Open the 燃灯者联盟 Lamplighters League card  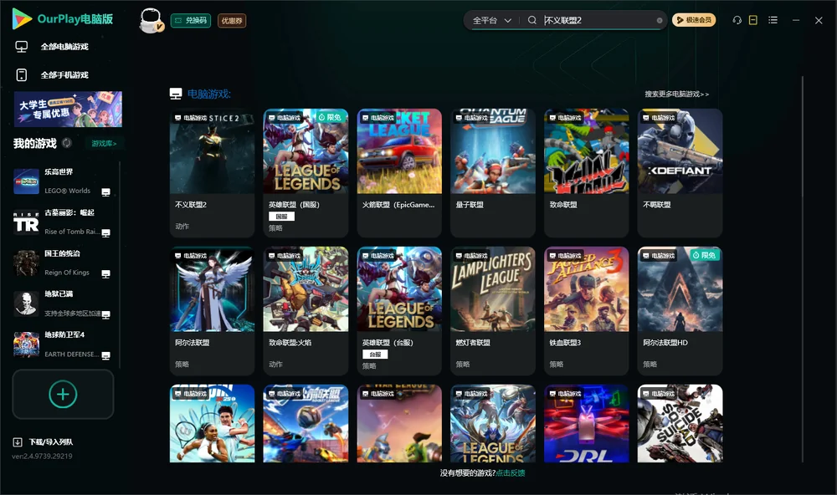[x=493, y=311]
